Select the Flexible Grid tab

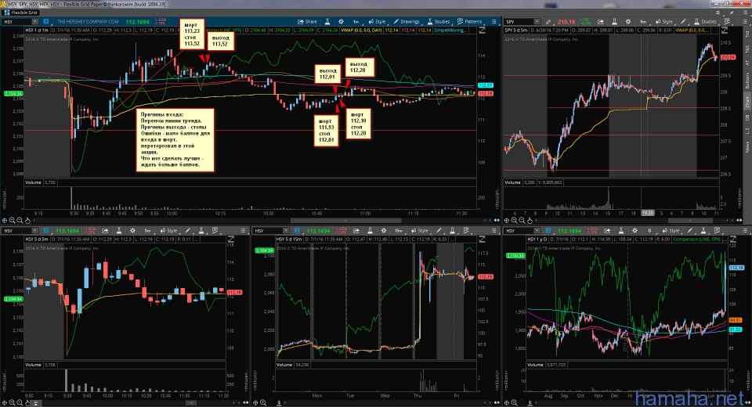(x=20, y=13)
